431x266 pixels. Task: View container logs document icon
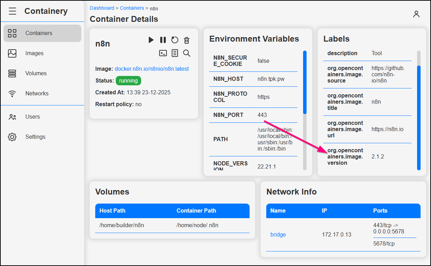175,53
